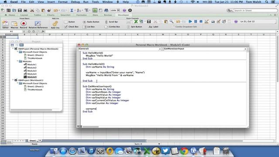Open the Sum=0 status bar dropdown

[159, 144]
